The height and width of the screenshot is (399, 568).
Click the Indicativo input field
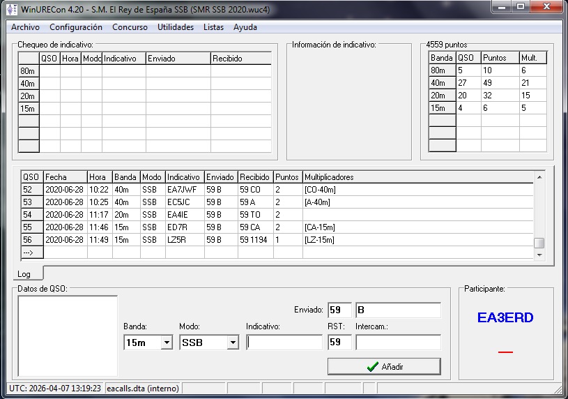284,342
